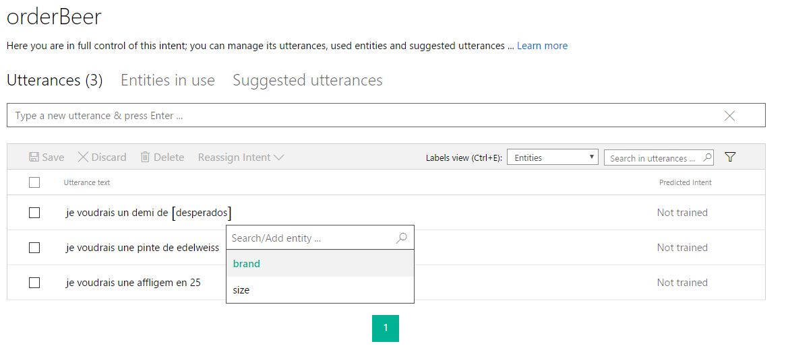This screenshot has width=788, height=350.
Task: Click the Discard X icon
Action: pyautogui.click(x=83, y=157)
